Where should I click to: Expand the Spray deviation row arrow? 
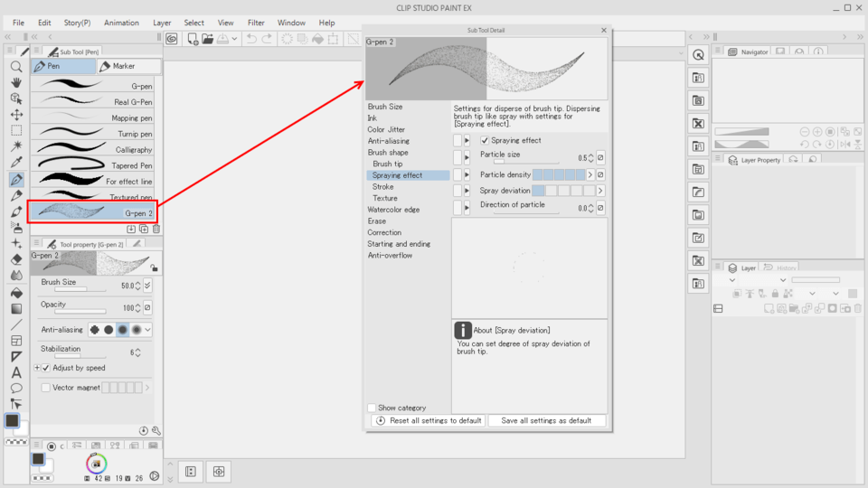(467, 191)
